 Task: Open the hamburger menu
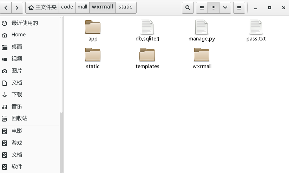click(x=239, y=8)
